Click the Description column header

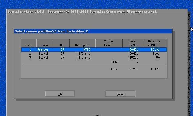click(82, 43)
